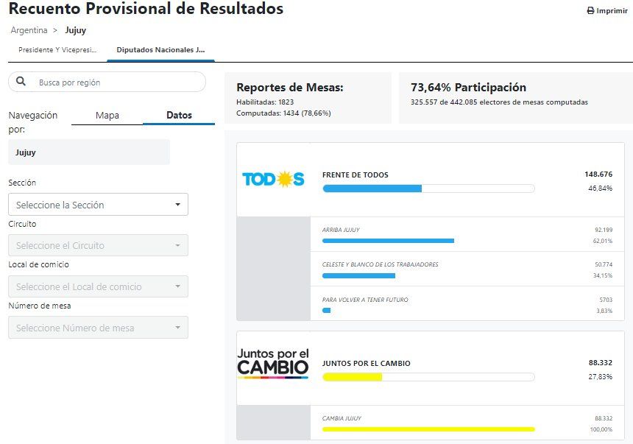Expand the Seleccione el Circuito dropdown

pyautogui.click(x=98, y=245)
